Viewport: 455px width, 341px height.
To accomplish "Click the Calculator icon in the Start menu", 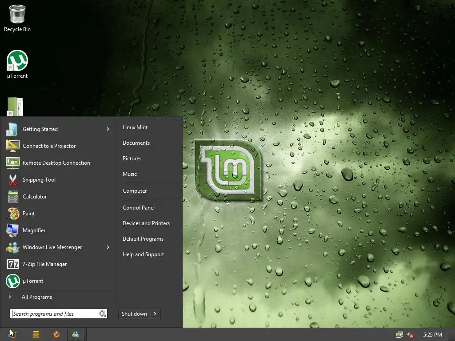I will coord(13,196).
